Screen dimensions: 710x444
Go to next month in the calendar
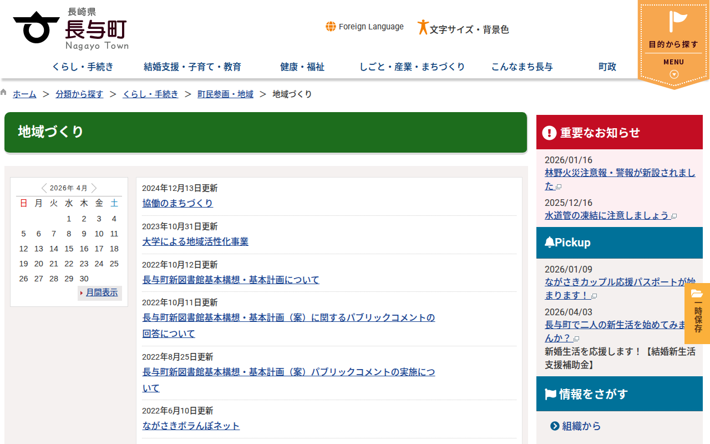pos(94,188)
